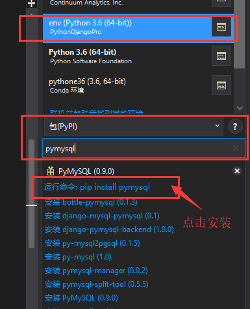Install django-mysql-pymysql (0.1)
This screenshot has width=250, height=309.
coord(102,216)
